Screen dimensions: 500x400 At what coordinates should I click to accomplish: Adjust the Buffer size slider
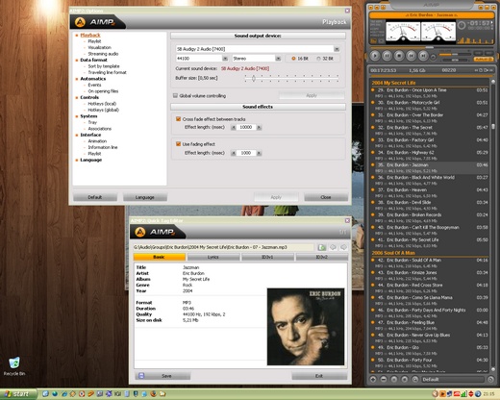pyautogui.click(x=291, y=78)
